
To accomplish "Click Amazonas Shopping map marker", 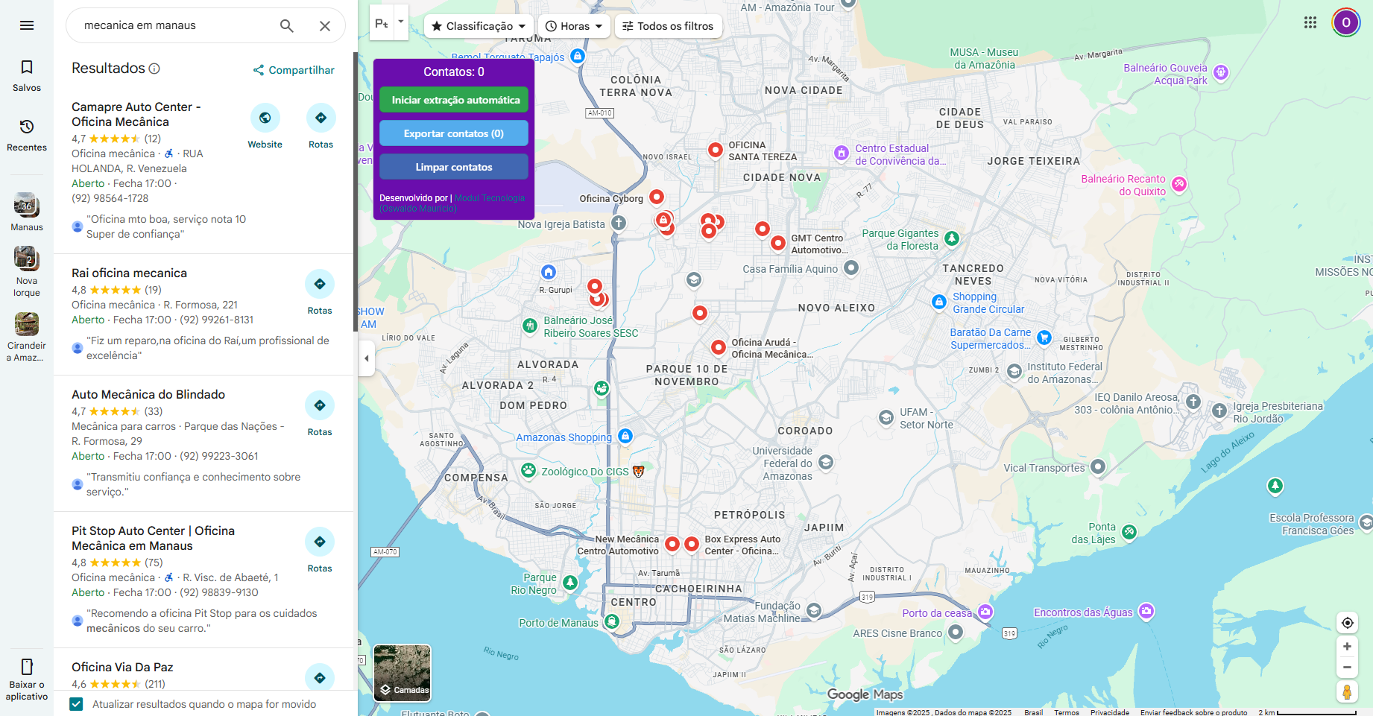I will coord(626,436).
